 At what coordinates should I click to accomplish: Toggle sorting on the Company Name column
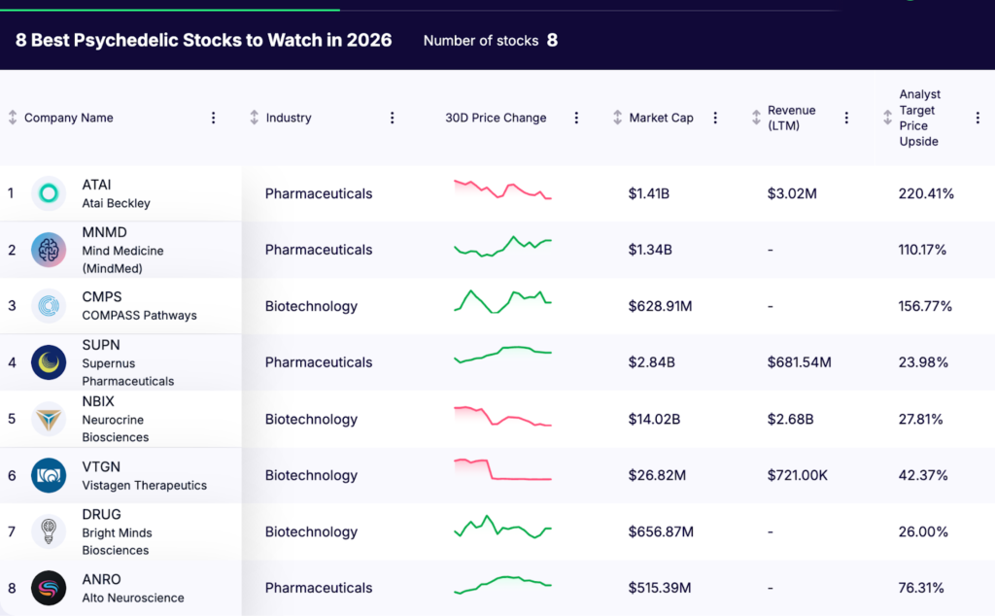coord(10,117)
